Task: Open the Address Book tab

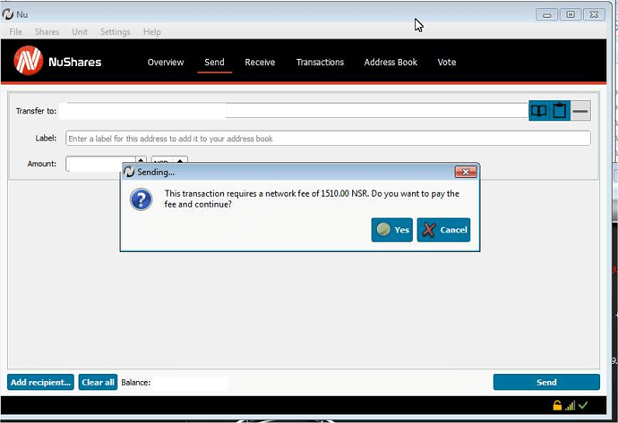Action: pyautogui.click(x=391, y=63)
